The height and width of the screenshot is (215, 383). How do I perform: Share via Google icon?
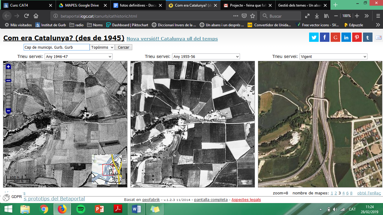335,37
